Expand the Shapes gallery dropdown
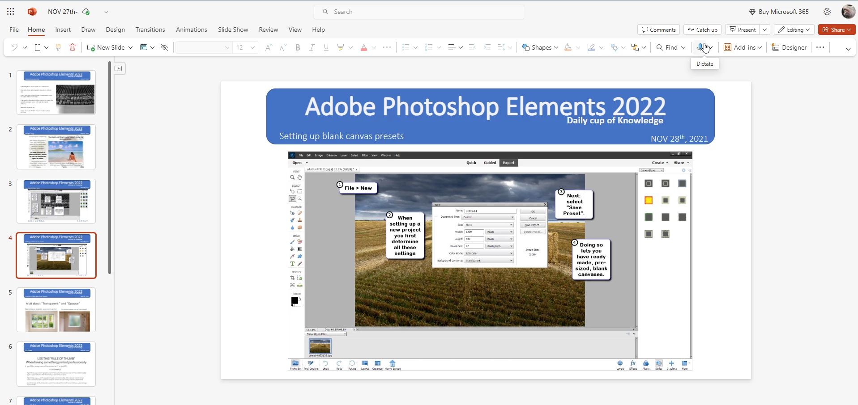The width and height of the screenshot is (858, 405). [556, 47]
